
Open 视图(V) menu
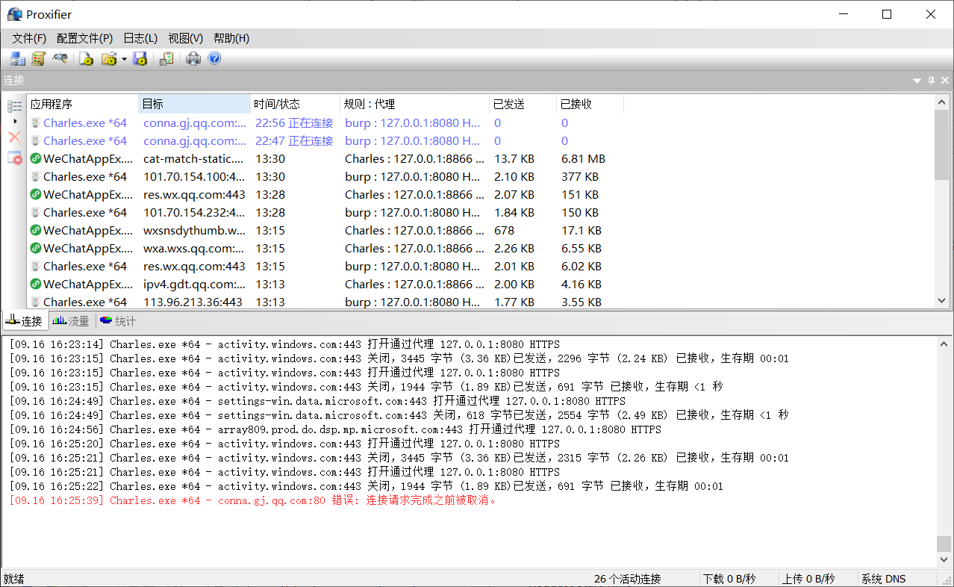(x=186, y=38)
